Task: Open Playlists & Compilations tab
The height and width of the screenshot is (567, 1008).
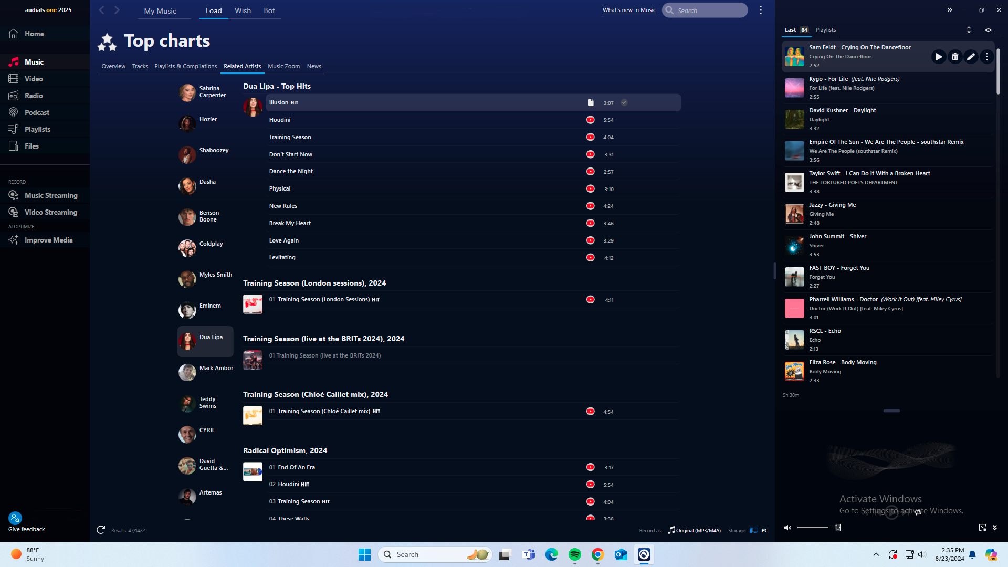Action: [x=185, y=66]
